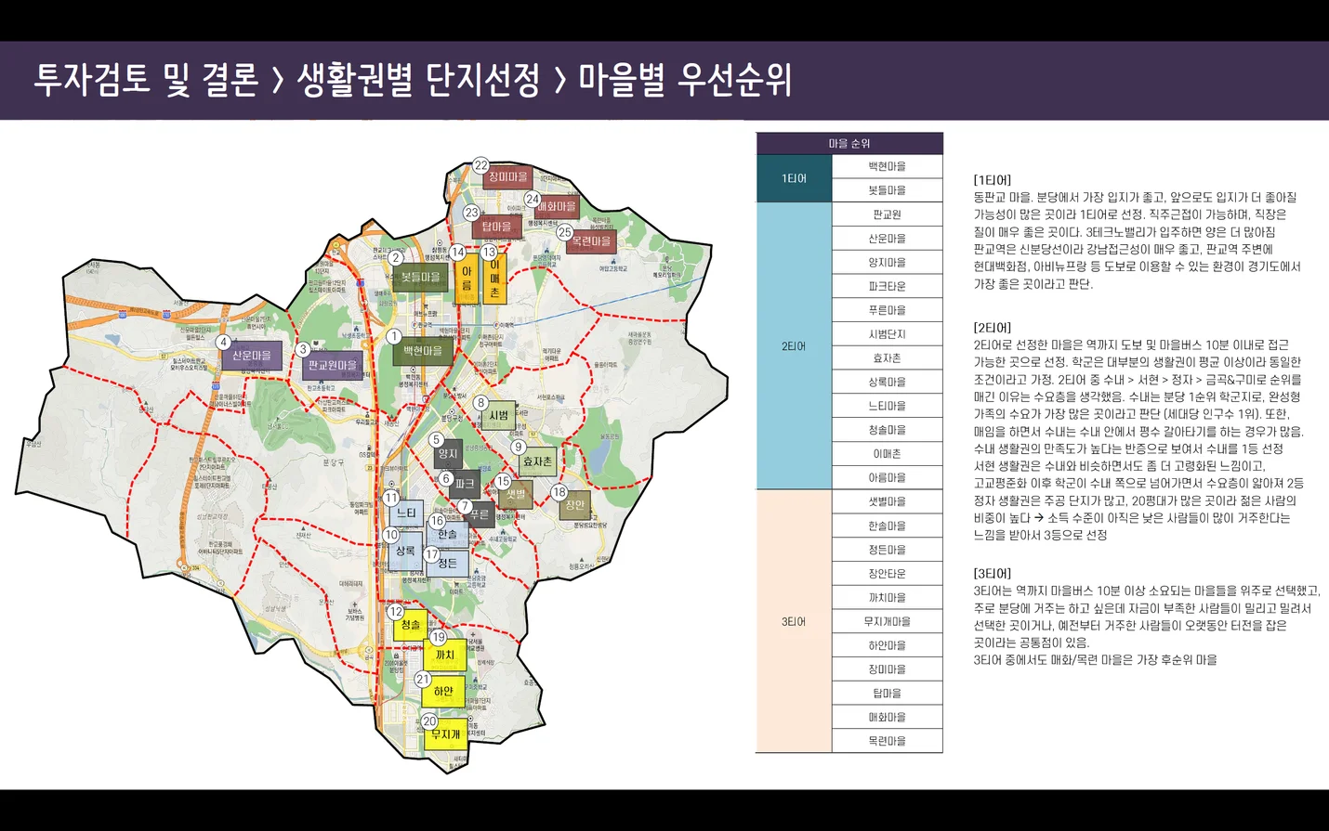Image resolution: width=1329 pixels, height=831 pixels.
Task: Click the red 매화마을 label on the map
Action: point(557,207)
